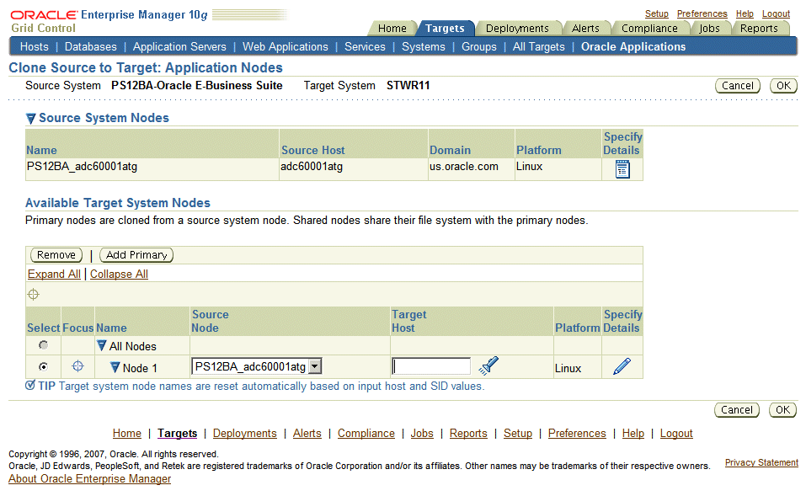Click the footer Preferences link

[x=577, y=434]
